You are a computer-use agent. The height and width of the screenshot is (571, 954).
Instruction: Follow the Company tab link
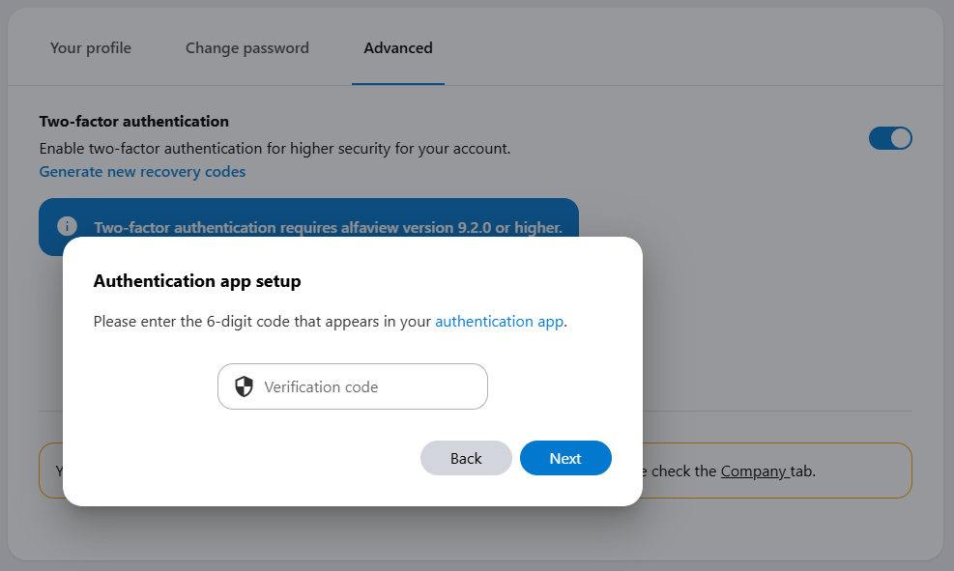click(x=754, y=471)
